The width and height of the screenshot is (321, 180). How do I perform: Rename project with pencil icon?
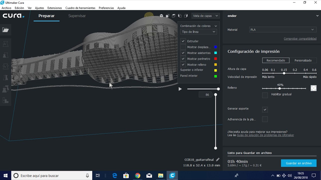(x=218, y=159)
